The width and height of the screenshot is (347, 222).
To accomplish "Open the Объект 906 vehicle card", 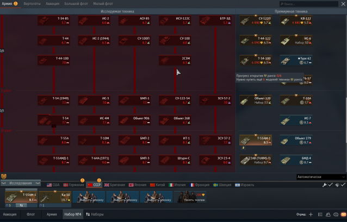I will [x=134, y=120].
